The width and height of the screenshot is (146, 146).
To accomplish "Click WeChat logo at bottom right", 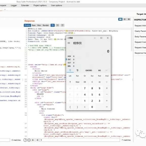I will 141,134.
